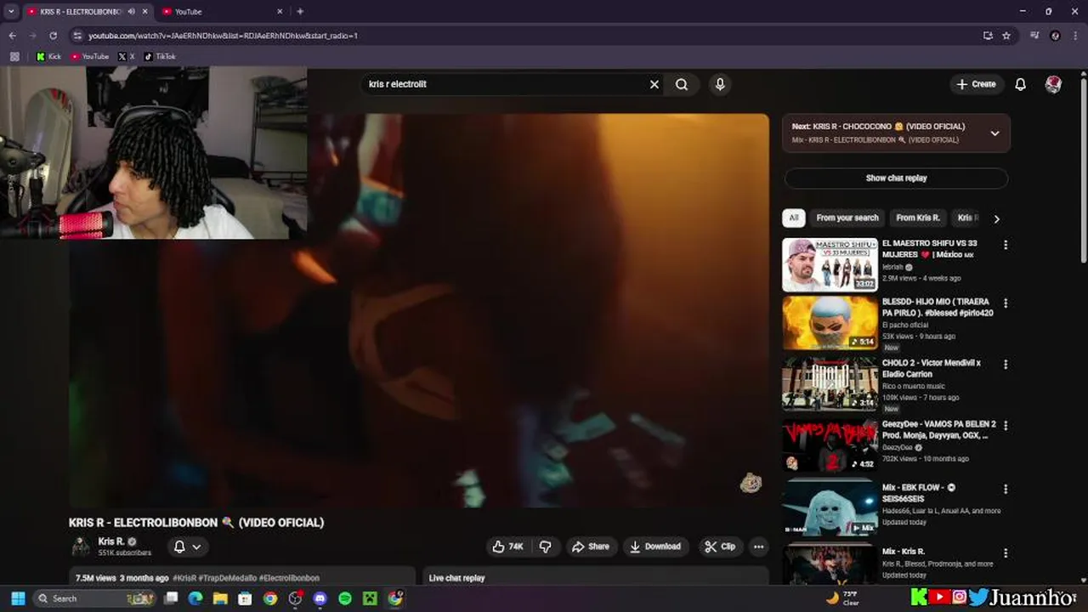
Task: Bookmark this page with the star
Action: coord(1006,36)
